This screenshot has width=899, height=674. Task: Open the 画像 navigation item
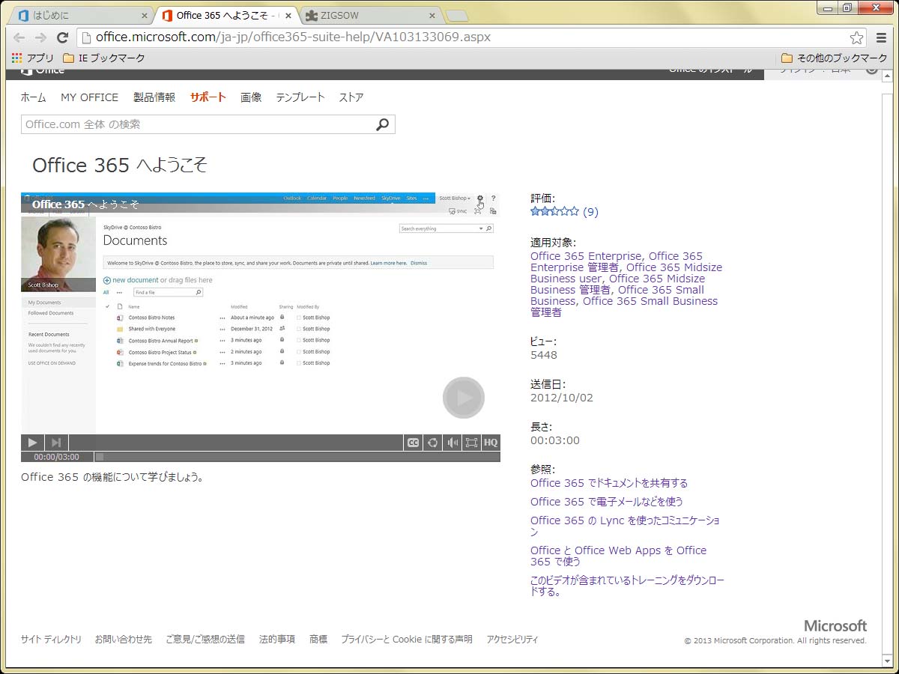point(251,97)
